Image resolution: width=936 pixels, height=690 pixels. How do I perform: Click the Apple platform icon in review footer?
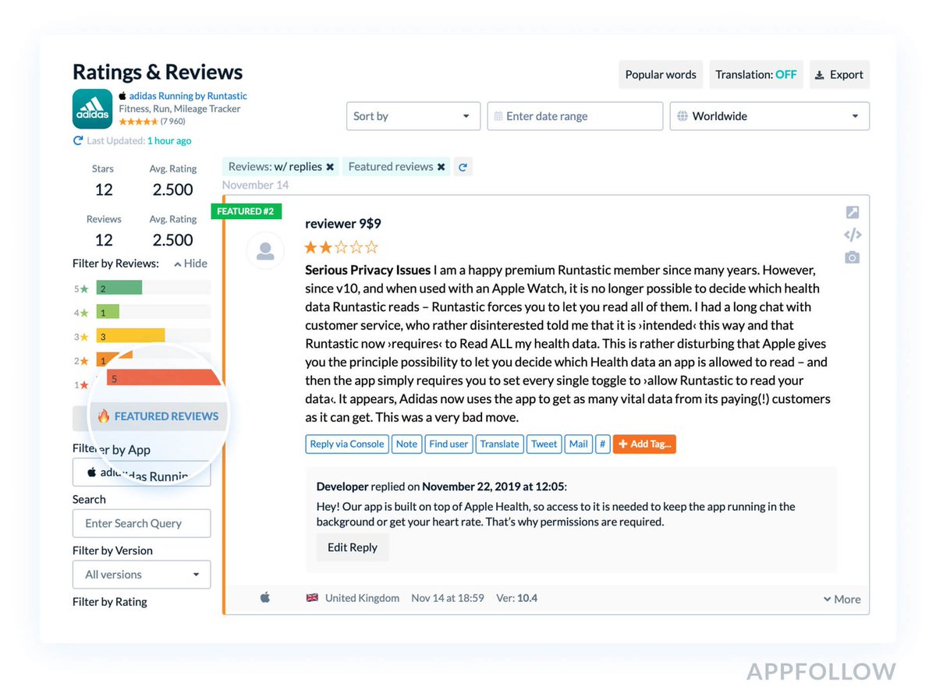click(265, 598)
